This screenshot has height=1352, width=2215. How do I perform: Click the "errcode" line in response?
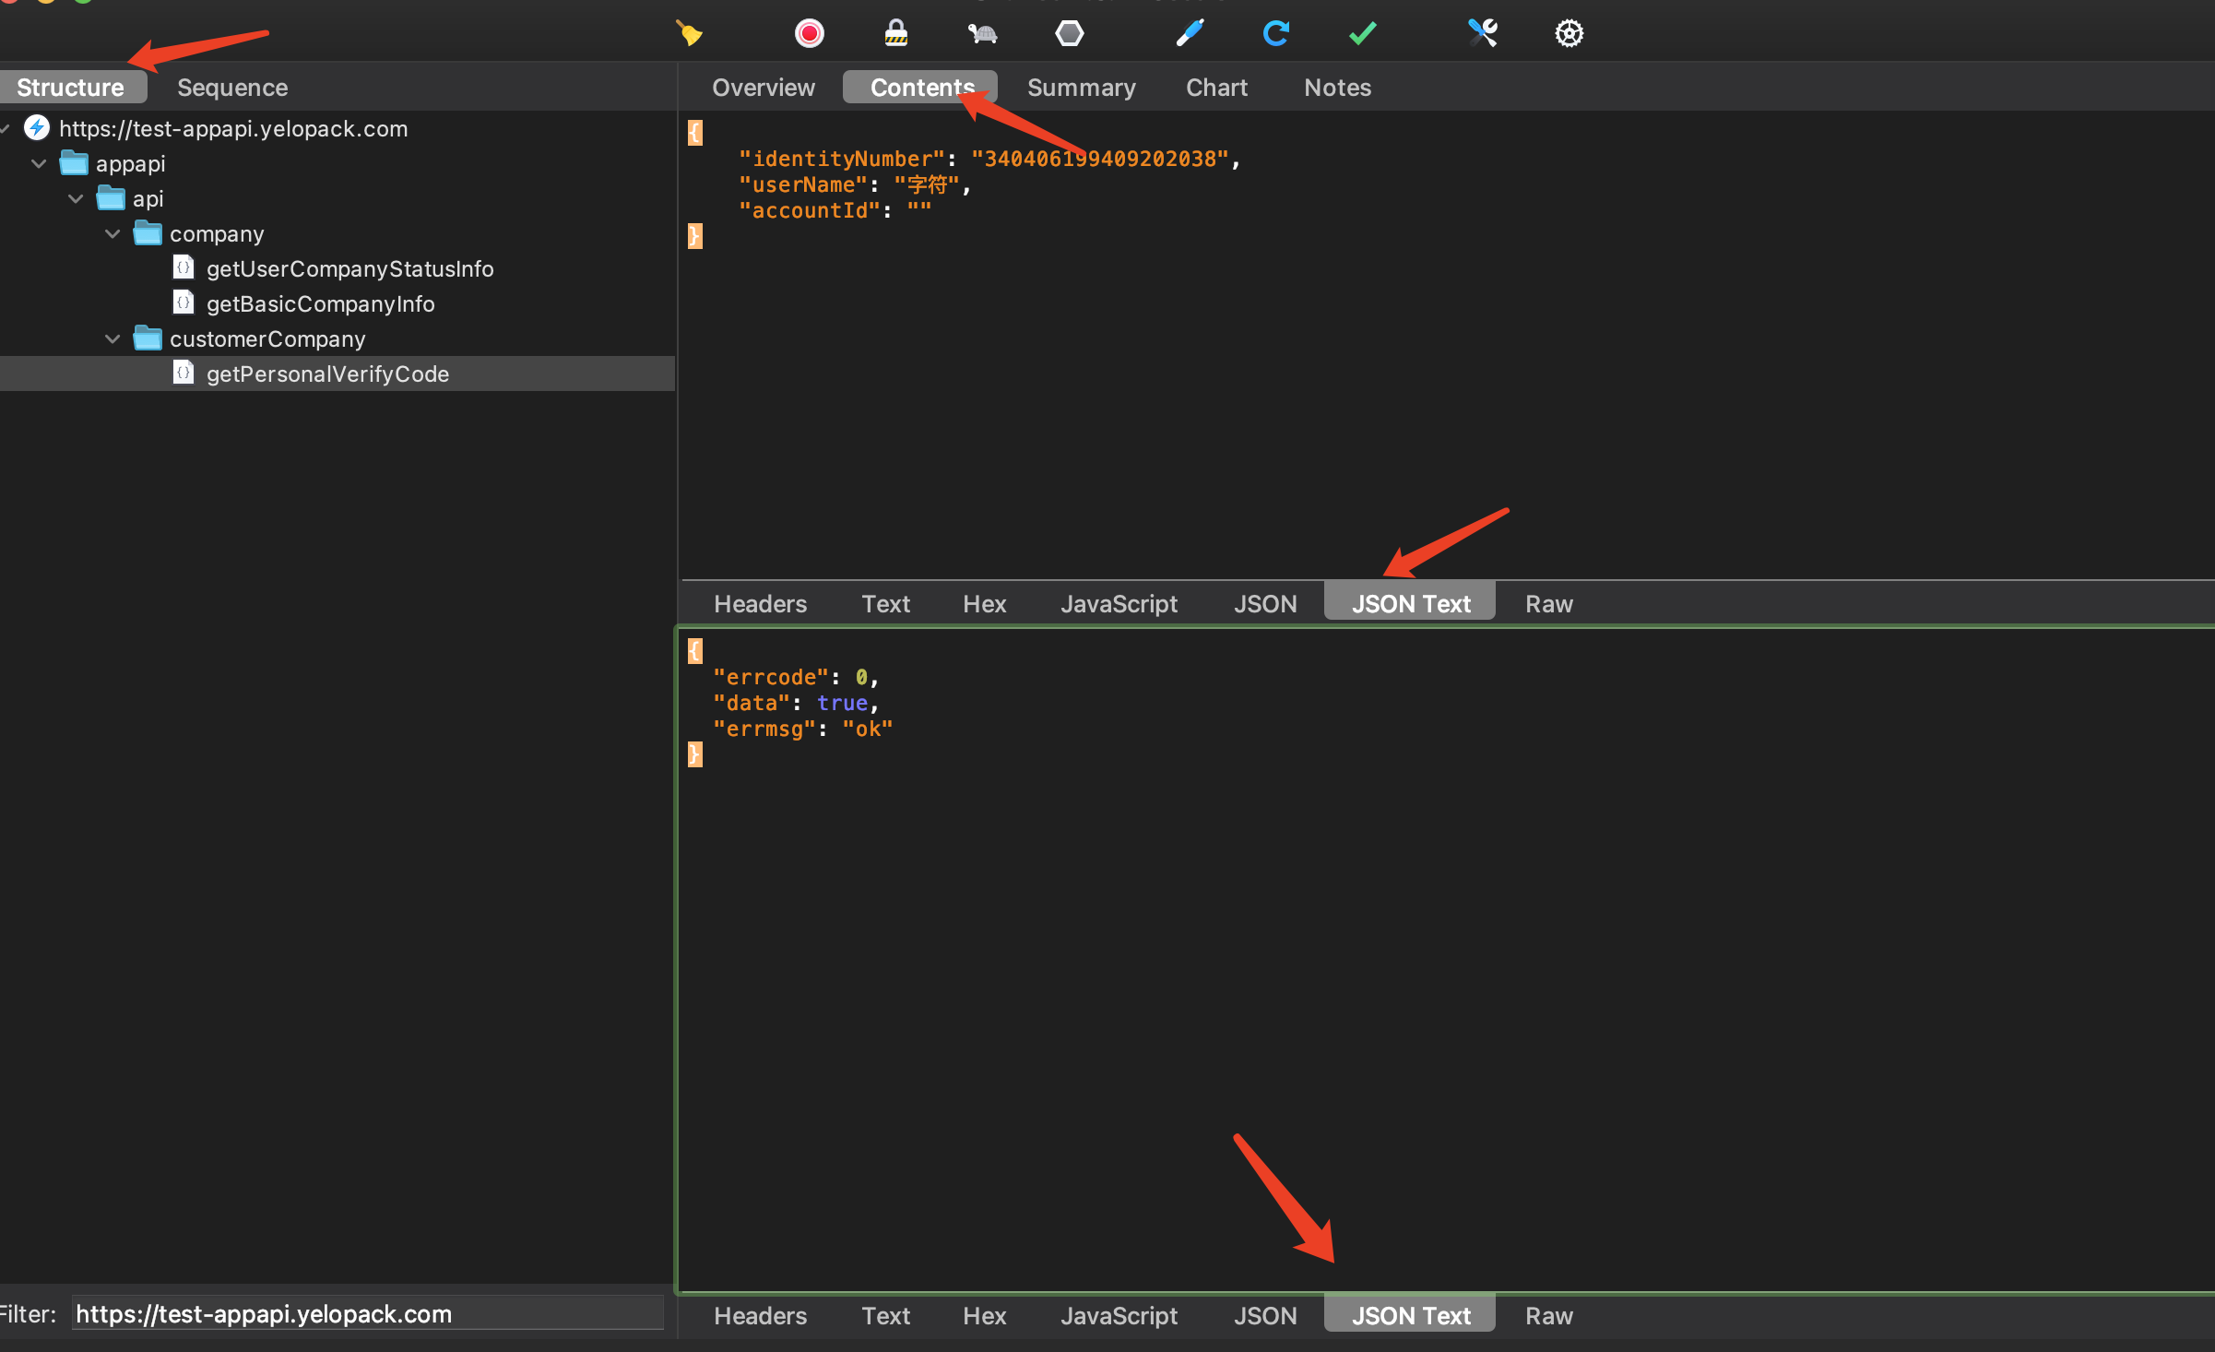point(796,677)
